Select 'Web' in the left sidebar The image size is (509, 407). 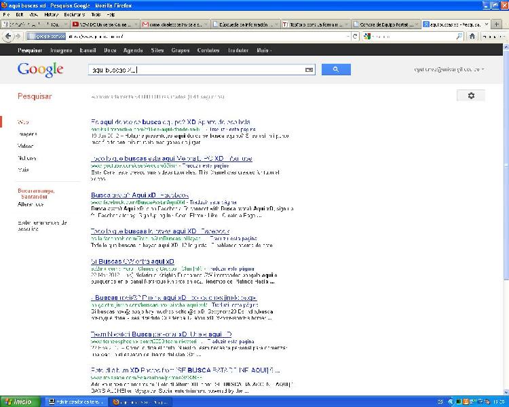tap(22, 122)
